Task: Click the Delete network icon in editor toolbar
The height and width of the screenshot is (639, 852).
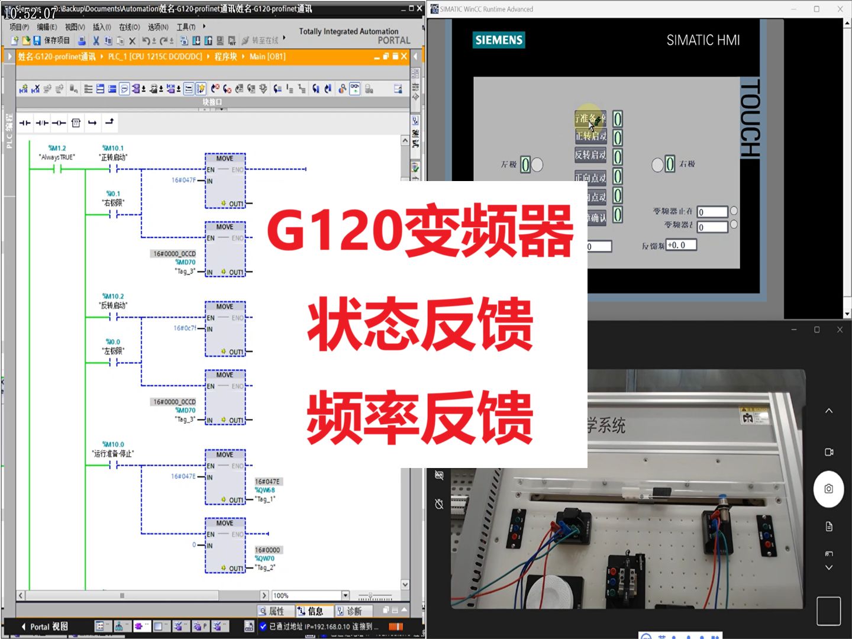Action: coord(35,89)
